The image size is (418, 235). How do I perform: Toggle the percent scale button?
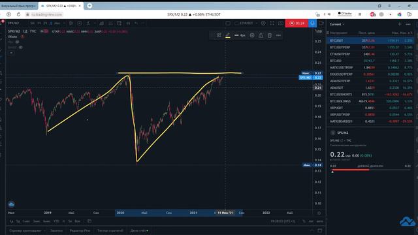tap(304, 221)
